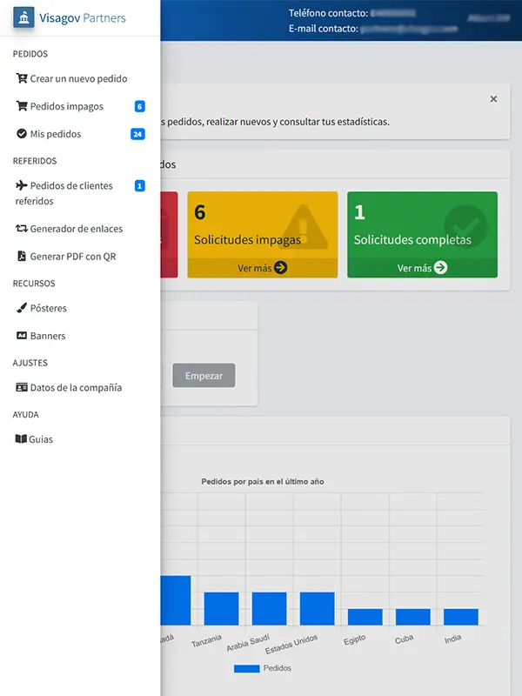This screenshot has width=522, height=696.
Task: Click the Egipto bar in the chart
Action: 365,617
